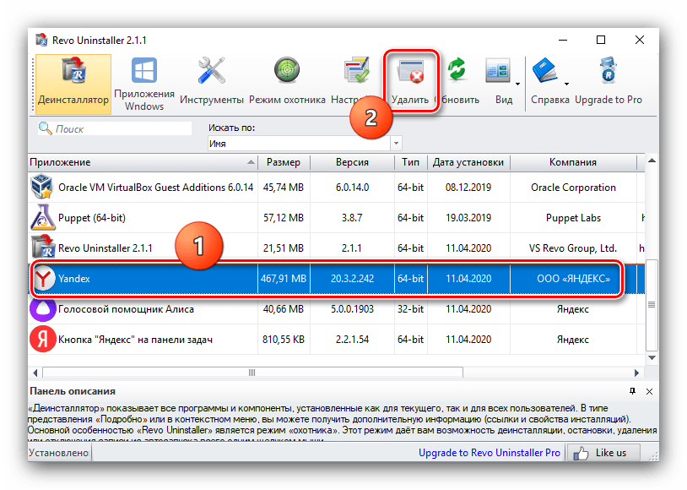The width and height of the screenshot is (687, 490).
Task: Open the Windows Apps (Приложения Windows) toolbar icon
Action: (144, 84)
